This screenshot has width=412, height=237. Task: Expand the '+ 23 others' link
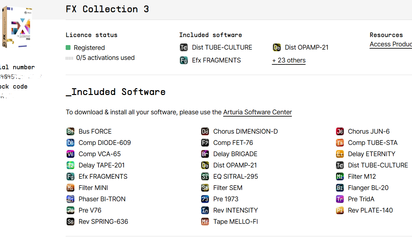click(x=289, y=60)
